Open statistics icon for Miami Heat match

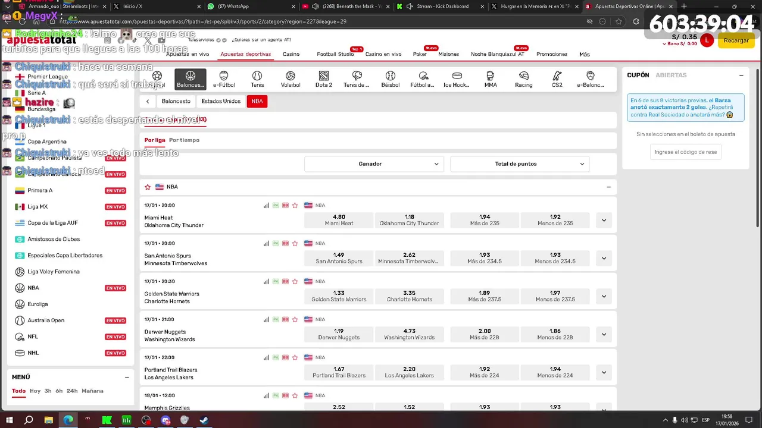(266, 205)
